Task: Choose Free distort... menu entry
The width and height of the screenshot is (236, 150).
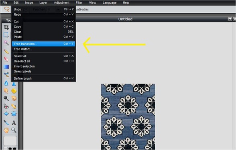Action: [43, 49]
